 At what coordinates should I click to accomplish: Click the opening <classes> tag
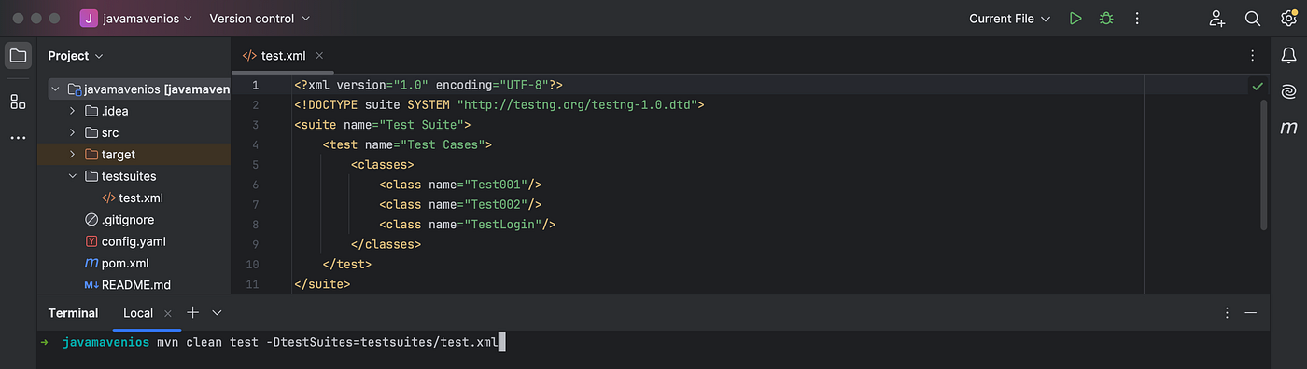pos(383,164)
